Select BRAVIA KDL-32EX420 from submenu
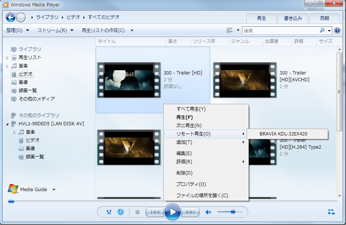This screenshot has height=225, width=346. point(283,134)
